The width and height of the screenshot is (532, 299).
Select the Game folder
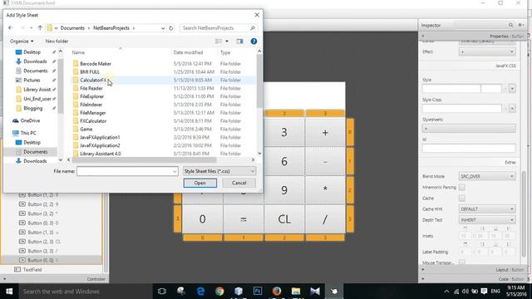pyautogui.click(x=86, y=130)
